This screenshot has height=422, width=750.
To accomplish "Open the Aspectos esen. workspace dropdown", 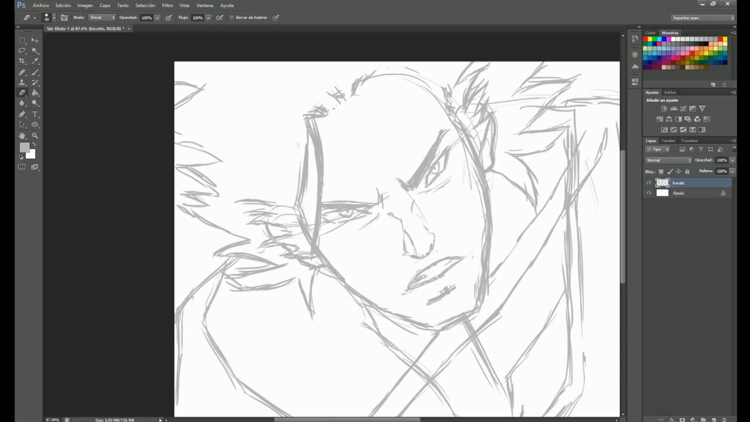I will [x=703, y=18].
